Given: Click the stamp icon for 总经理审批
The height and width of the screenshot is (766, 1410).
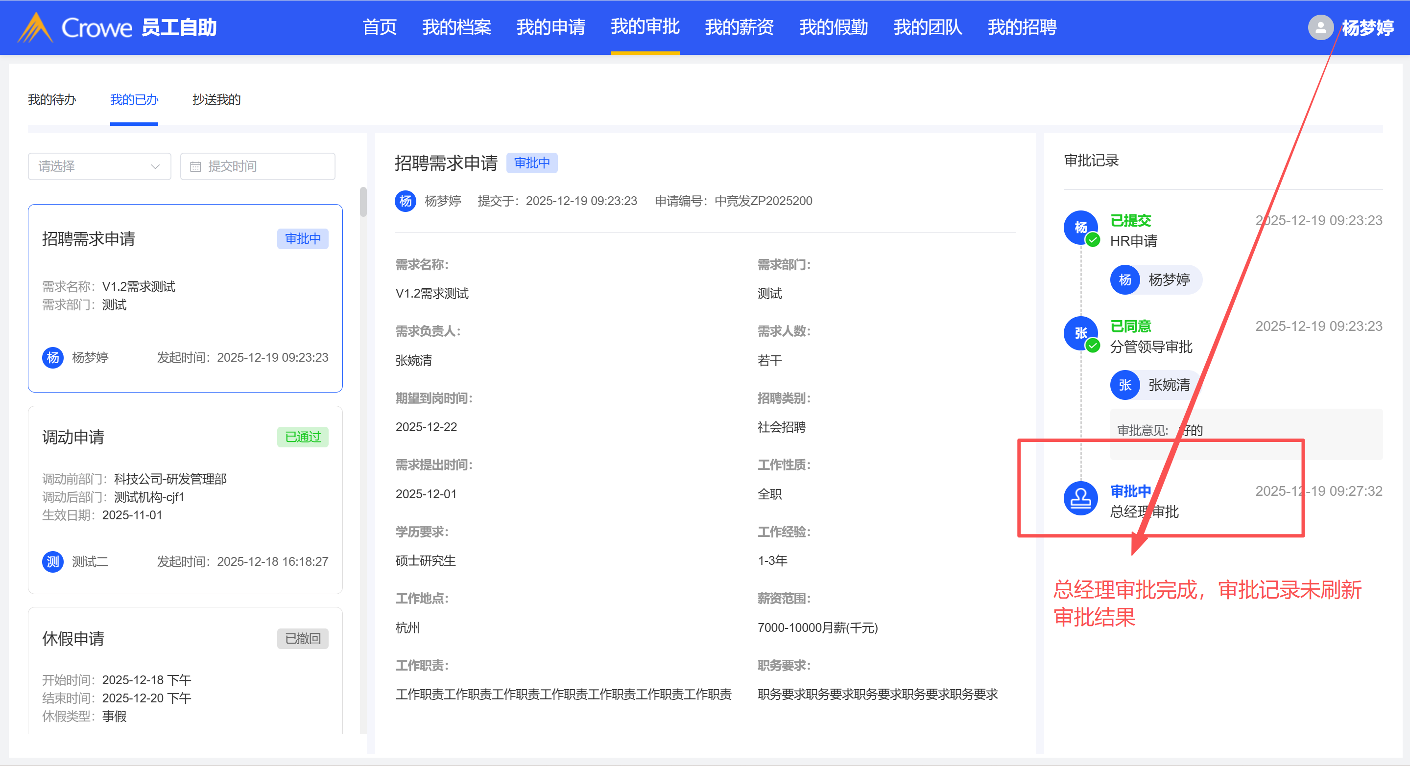Looking at the screenshot, I should pyautogui.click(x=1080, y=498).
